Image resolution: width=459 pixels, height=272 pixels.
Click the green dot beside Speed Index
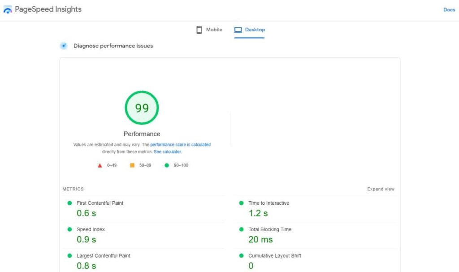(x=69, y=229)
